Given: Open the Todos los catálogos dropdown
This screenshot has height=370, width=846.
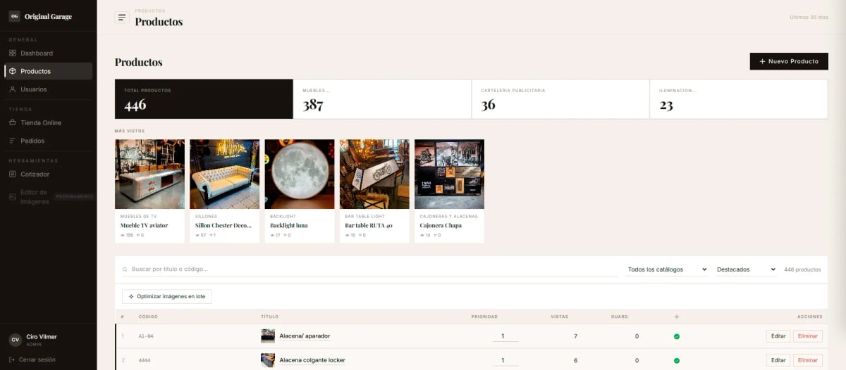Looking at the screenshot, I should [x=667, y=269].
